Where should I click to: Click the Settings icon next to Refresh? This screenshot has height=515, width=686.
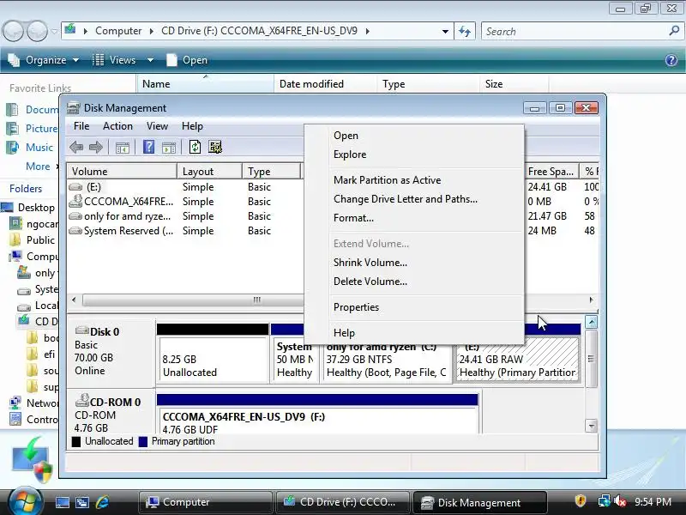[x=215, y=147]
